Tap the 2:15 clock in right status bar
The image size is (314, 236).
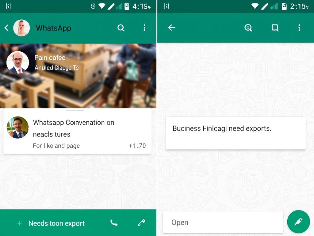pyautogui.click(x=299, y=6)
